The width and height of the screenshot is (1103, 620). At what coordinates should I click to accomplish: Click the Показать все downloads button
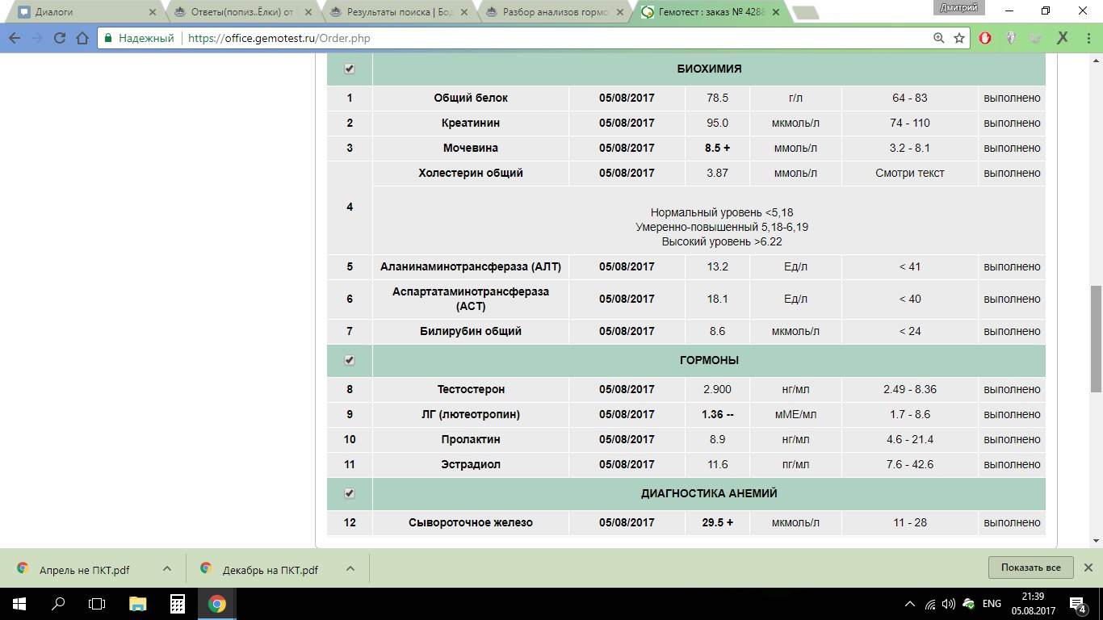[x=1030, y=568]
